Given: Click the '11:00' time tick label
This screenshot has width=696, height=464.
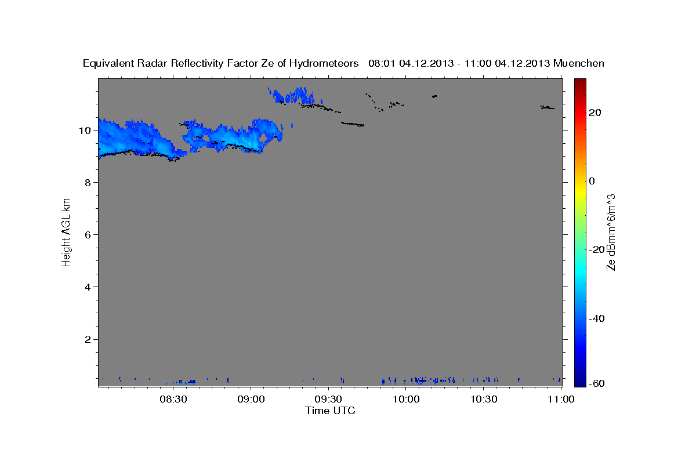Looking at the screenshot, I should point(561,399).
